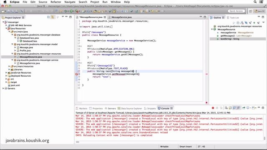Open dropdown arrow next to Debug button
The height and width of the screenshot is (150, 267).
coord(68,11)
